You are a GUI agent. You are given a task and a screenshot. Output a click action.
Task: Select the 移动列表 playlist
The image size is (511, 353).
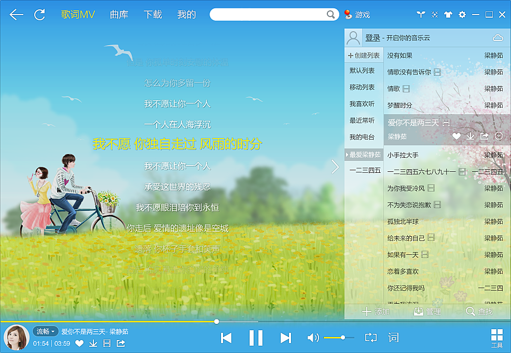(362, 87)
